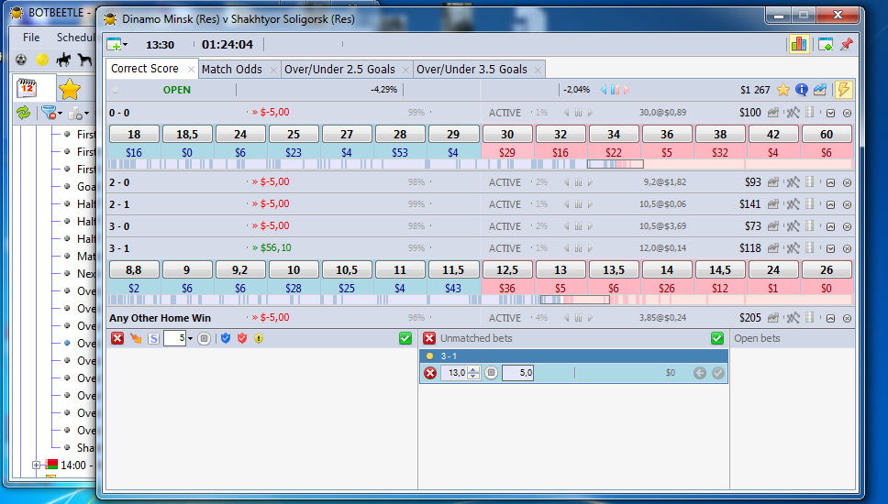The height and width of the screenshot is (504, 888).
Task: Select greyhound icon in BOTBEETLE window
Action: coord(85,60)
